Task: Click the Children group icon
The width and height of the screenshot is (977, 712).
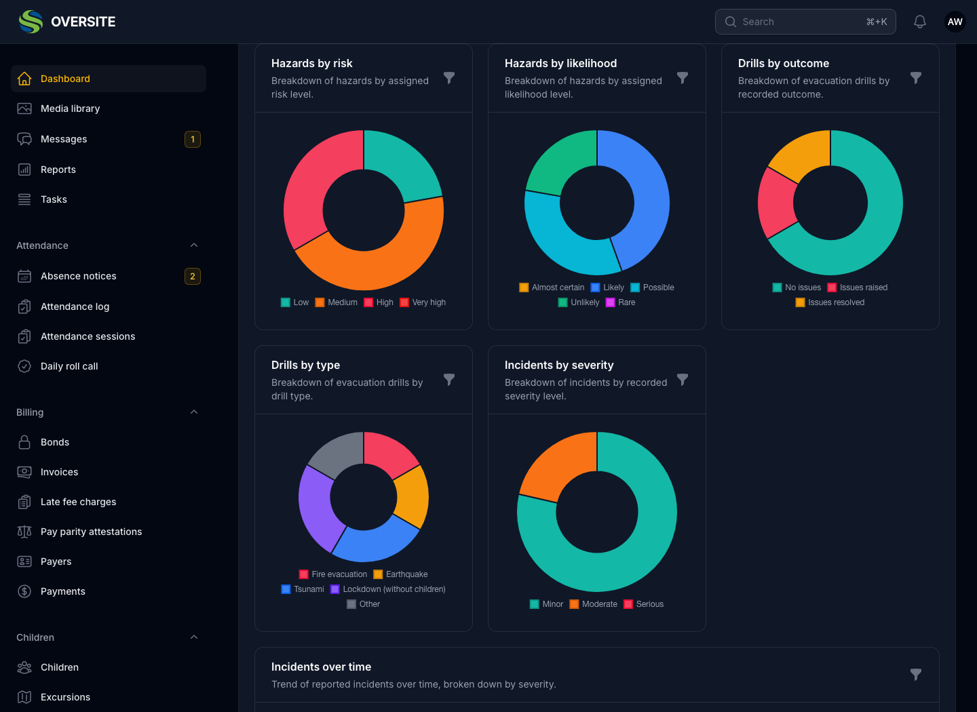Action: (x=24, y=667)
